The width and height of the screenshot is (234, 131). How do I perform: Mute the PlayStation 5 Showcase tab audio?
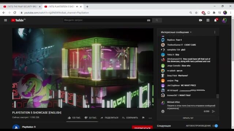[77, 7]
